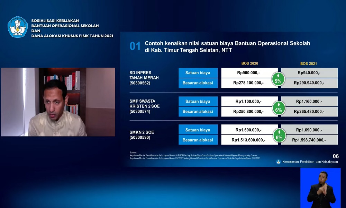346x208 pixels.
Task: Click the Kemdikbud logo in the top-left corner
Action: point(17,27)
